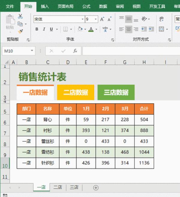Increase font size with larger A
180x197 pixels.
click(x=102, y=19)
